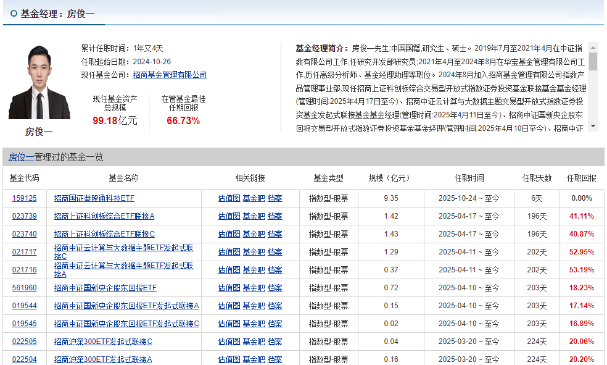Click the 任职回报 column header

coord(582,178)
